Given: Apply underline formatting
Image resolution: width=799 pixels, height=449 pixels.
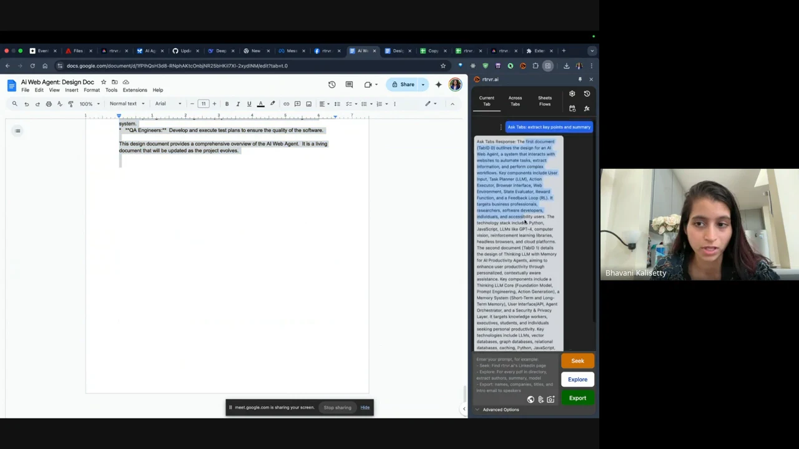Looking at the screenshot, I should [249, 104].
